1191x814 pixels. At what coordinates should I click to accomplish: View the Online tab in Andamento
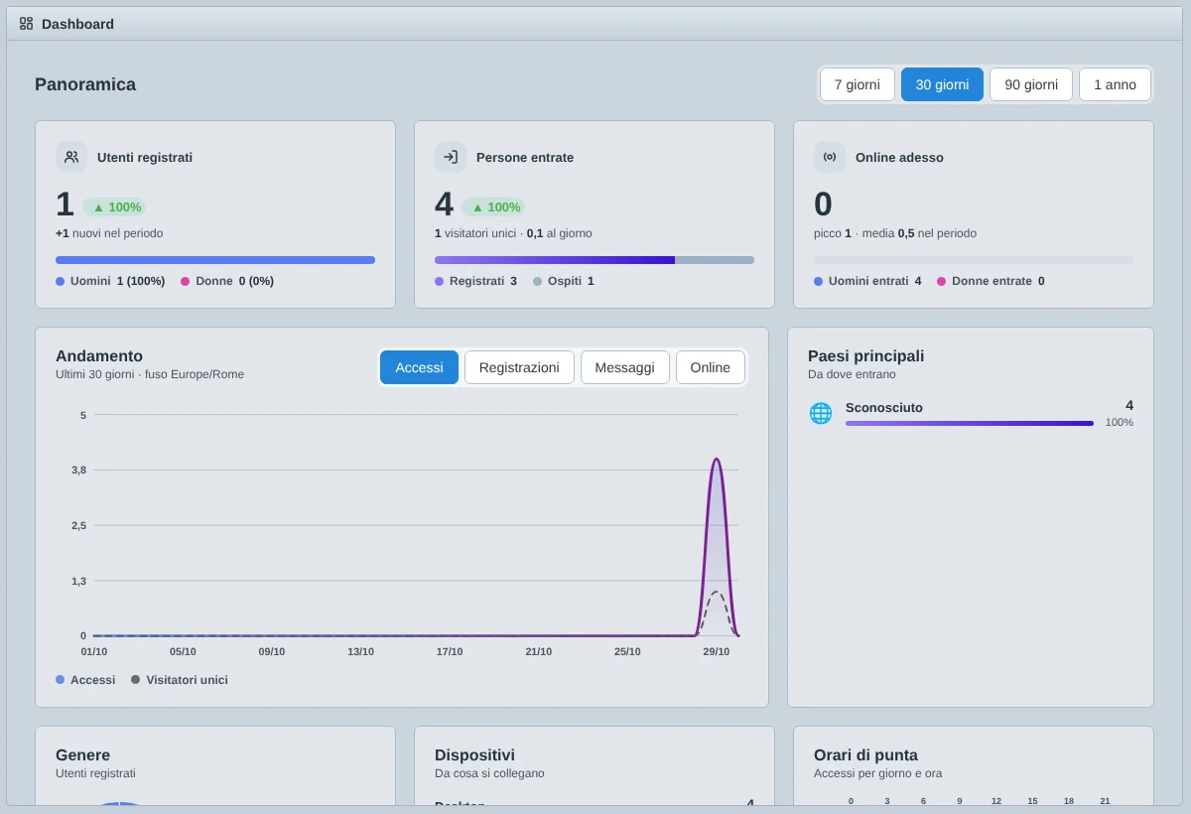[x=711, y=367]
